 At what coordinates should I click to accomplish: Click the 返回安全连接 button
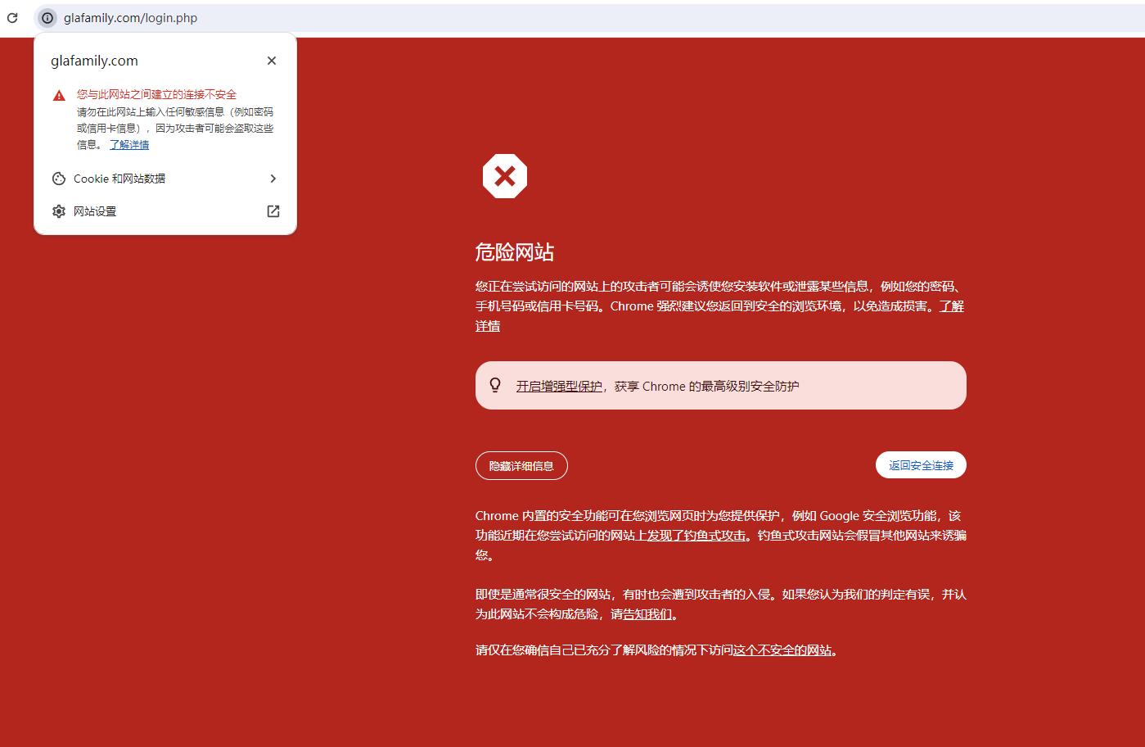click(x=921, y=465)
